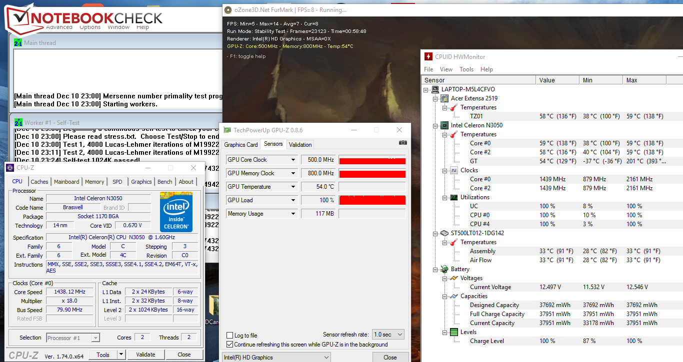
Task: Click the Close button in CPU-Z
Action: (x=184, y=355)
